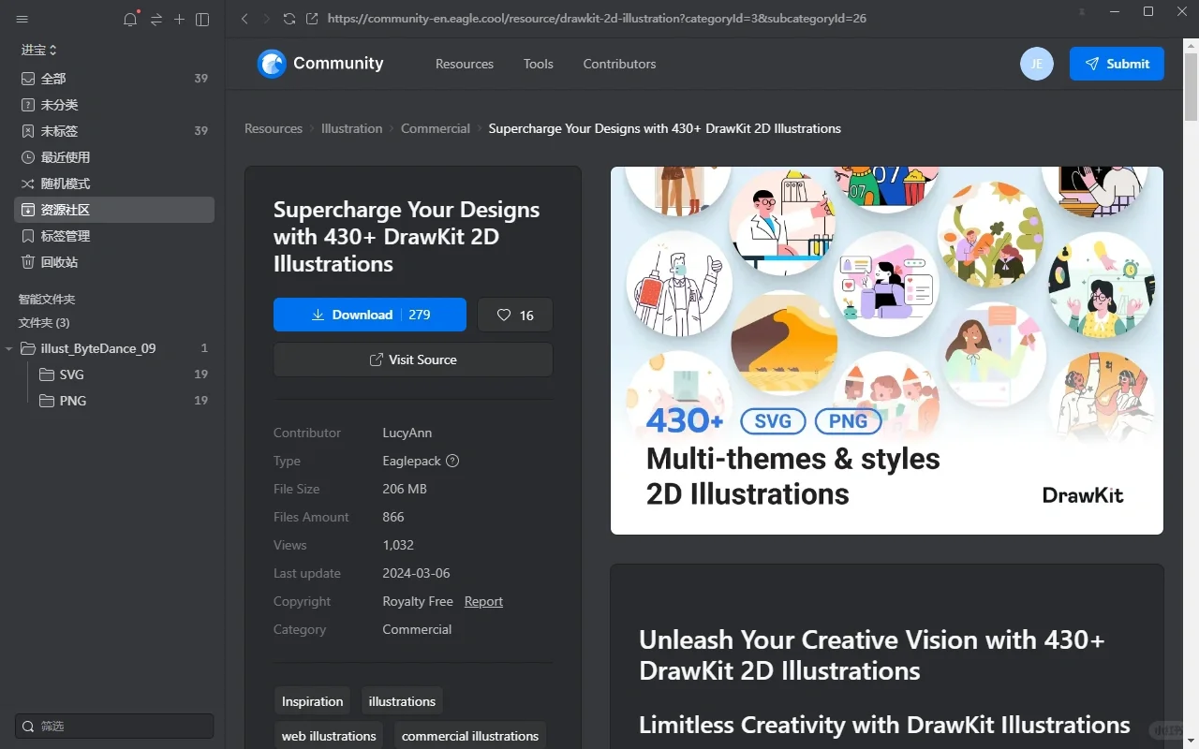This screenshot has width=1199, height=749.
Task: Like the resource with the heart button
Action: (x=515, y=315)
